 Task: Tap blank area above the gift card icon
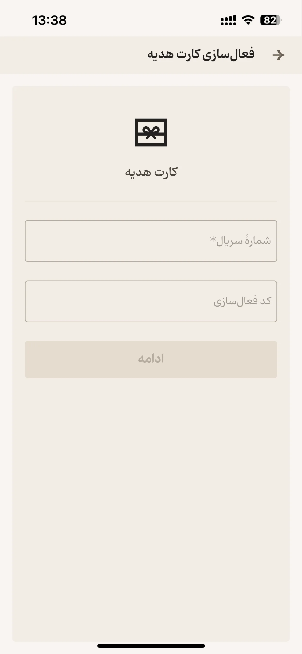pos(151,102)
